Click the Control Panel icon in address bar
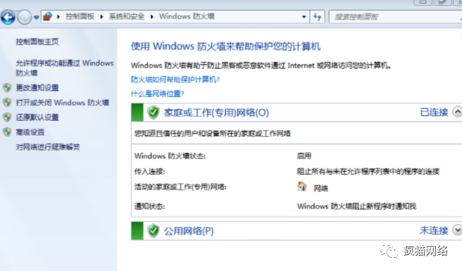The image size is (462, 271). pos(47,16)
